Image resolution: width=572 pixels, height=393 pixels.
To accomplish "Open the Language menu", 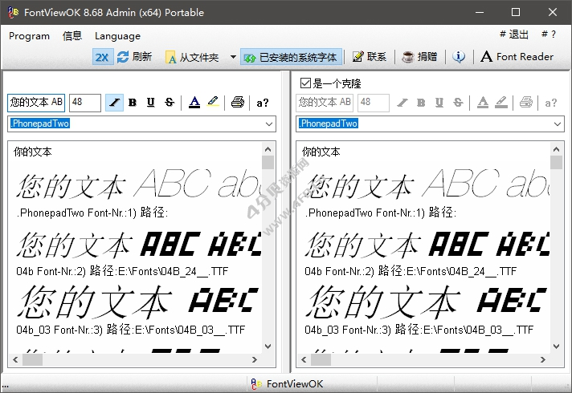I will 117,35.
